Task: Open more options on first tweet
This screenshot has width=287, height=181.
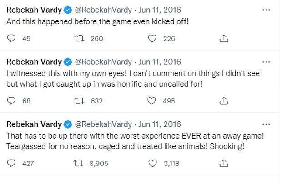Action: point(266,10)
